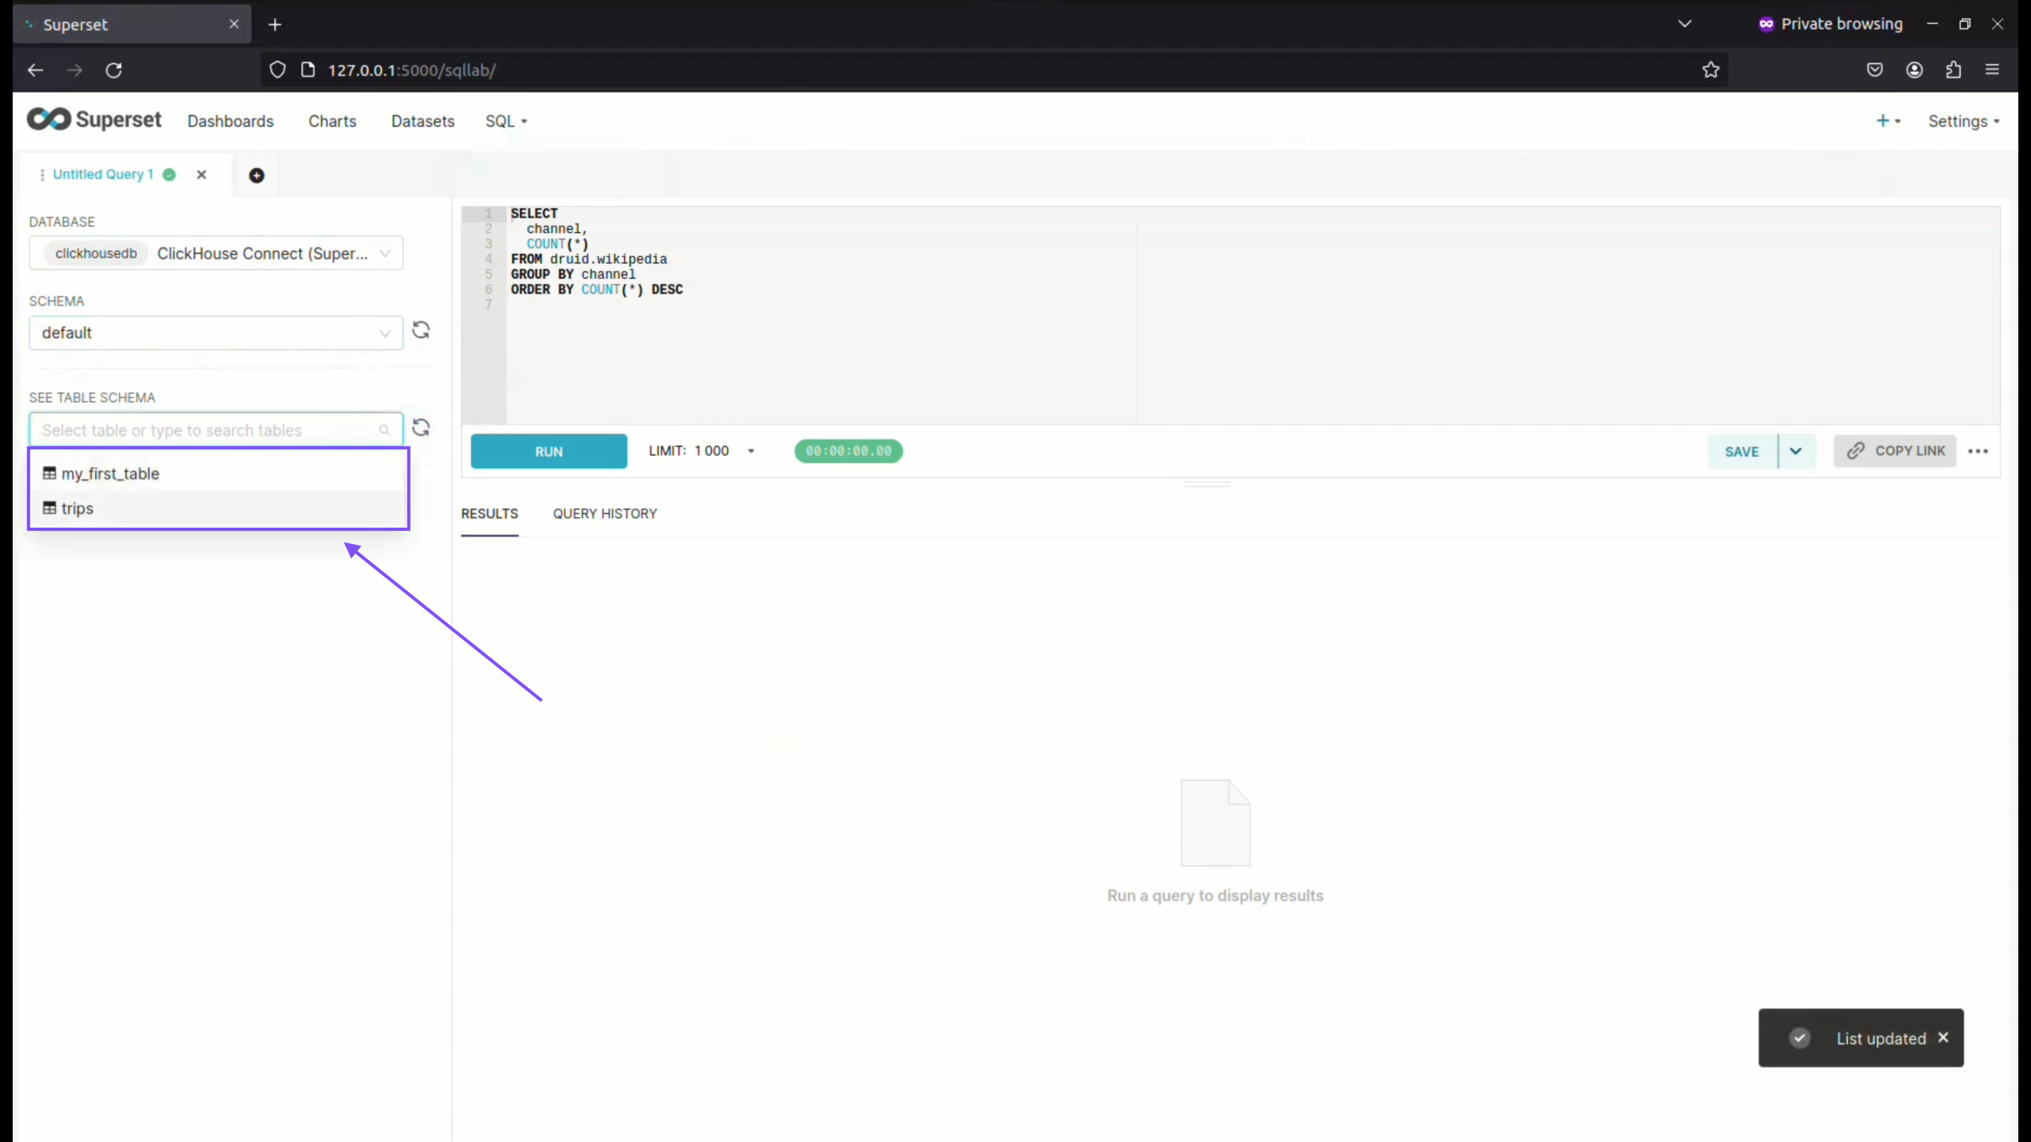Open a new query tab with plus icon
Screen dimensions: 2031x1142
(257, 174)
